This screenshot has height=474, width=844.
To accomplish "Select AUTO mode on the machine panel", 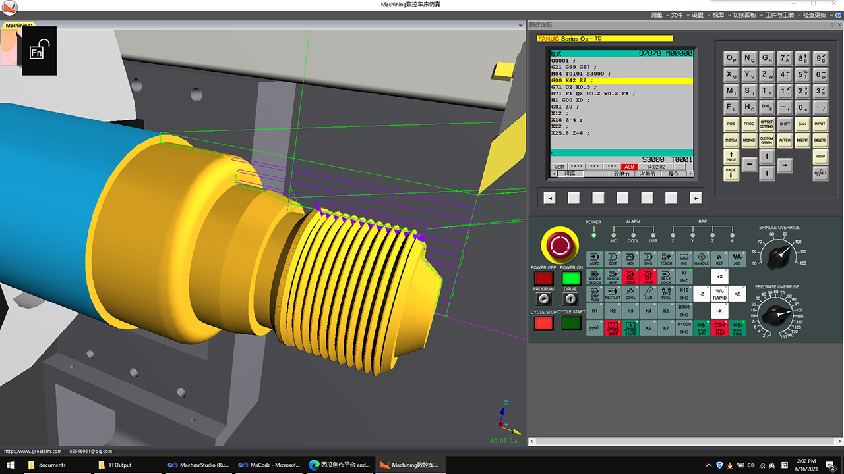I will pos(595,259).
